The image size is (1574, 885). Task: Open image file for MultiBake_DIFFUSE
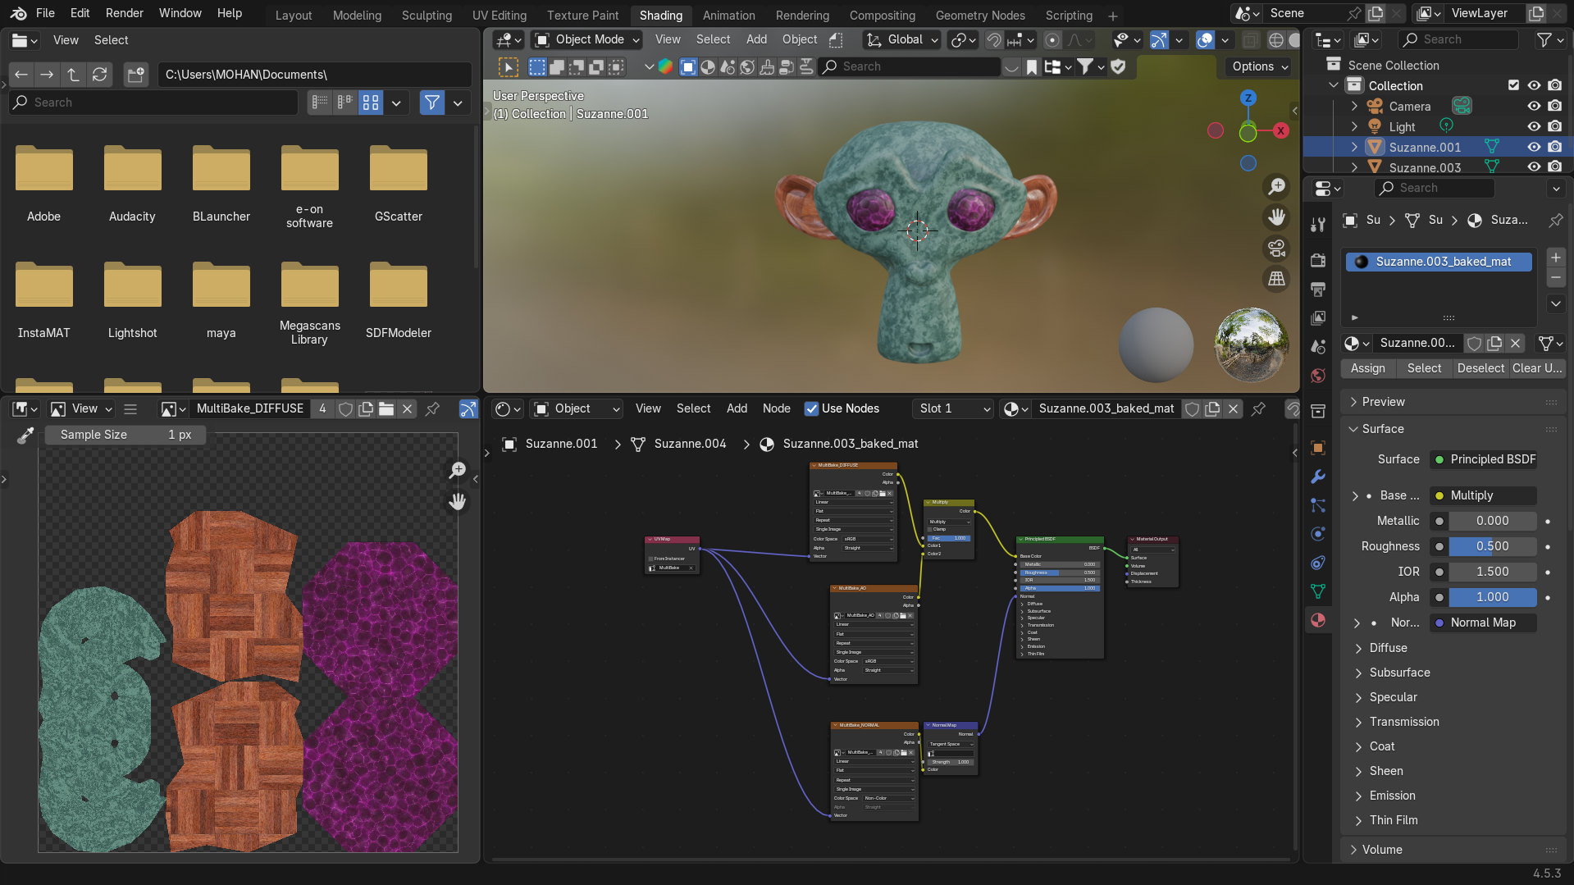(x=386, y=408)
